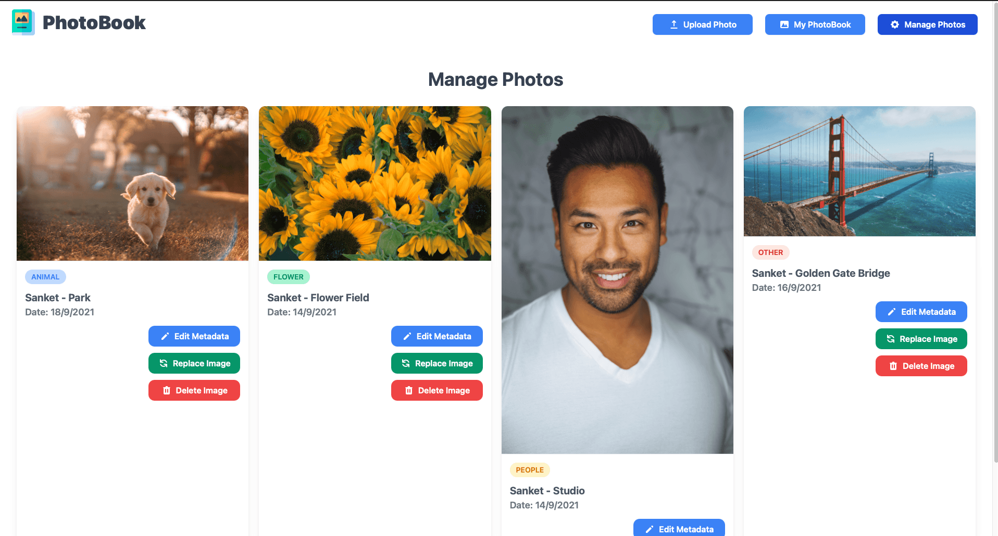
Task: Click the upload arrow icon in Upload Photo
Action: point(673,24)
